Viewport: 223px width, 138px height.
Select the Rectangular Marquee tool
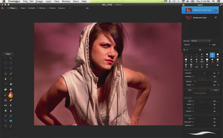click(x=5, y=63)
